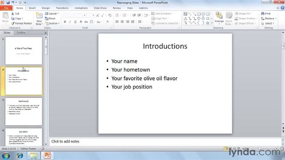The height and width of the screenshot is (160, 285).
Task: Expand the Copy dropdown arrow
Action: (23, 19)
